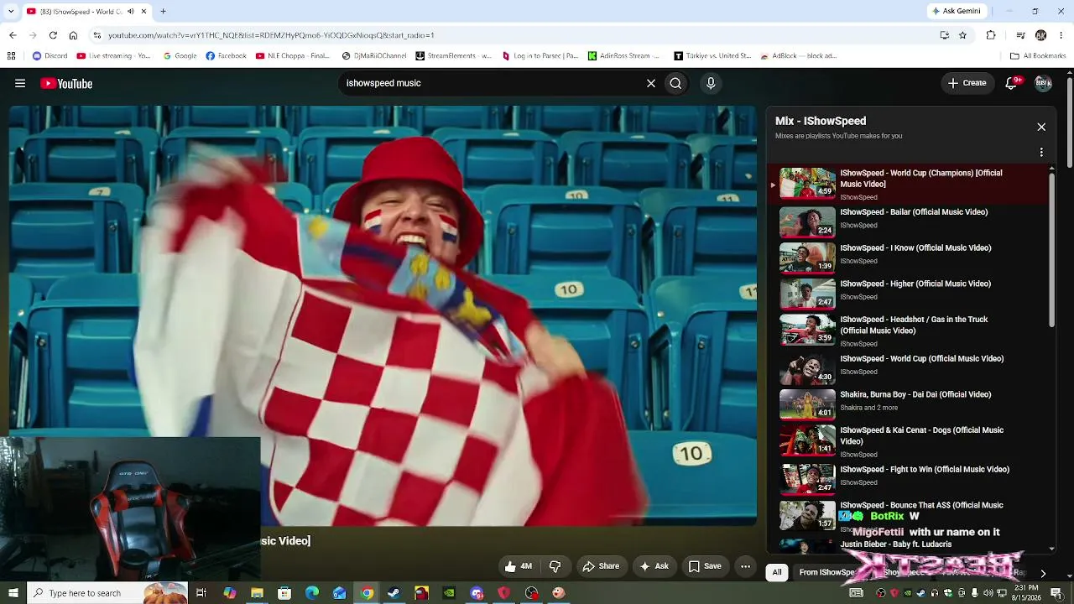Screen dimensions: 1074x604
Task: Click the Create button
Action: point(967,83)
